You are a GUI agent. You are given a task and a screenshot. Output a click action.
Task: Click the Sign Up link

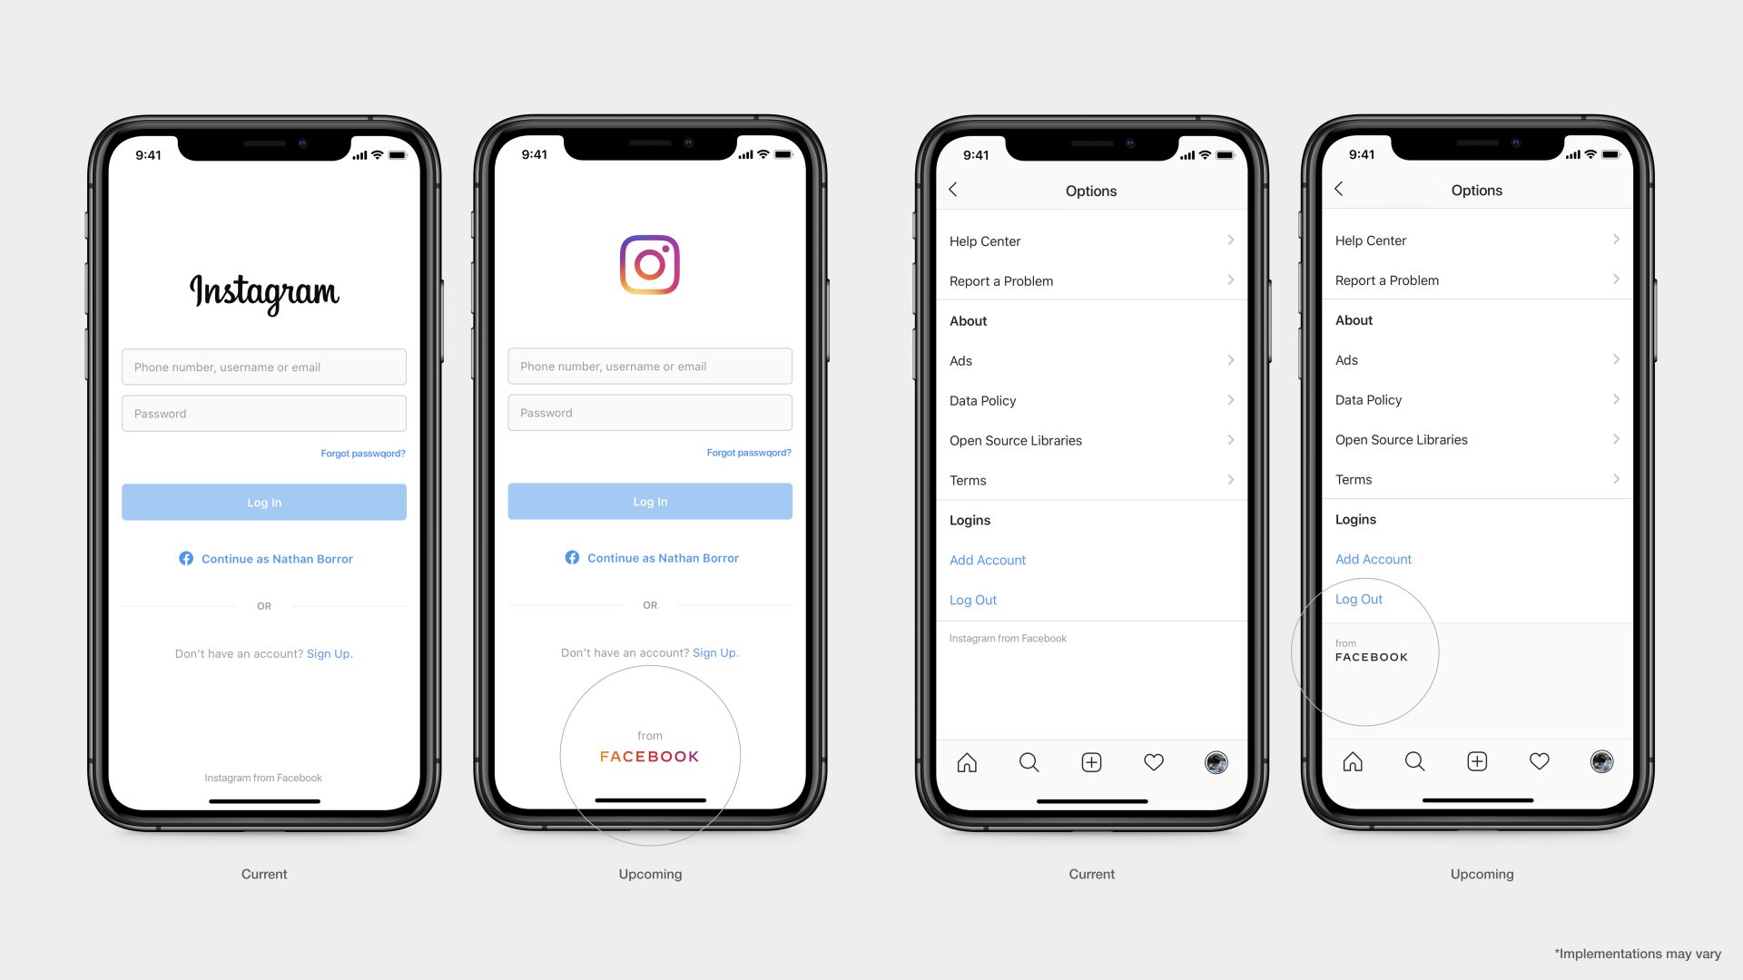(331, 653)
